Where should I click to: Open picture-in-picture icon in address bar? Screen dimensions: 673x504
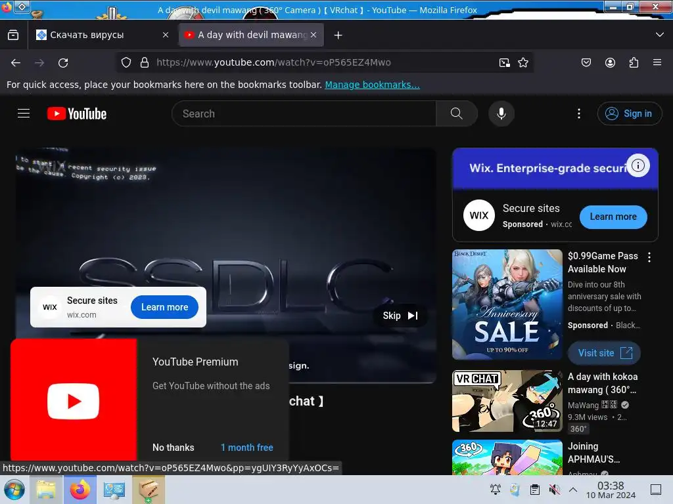(x=504, y=62)
